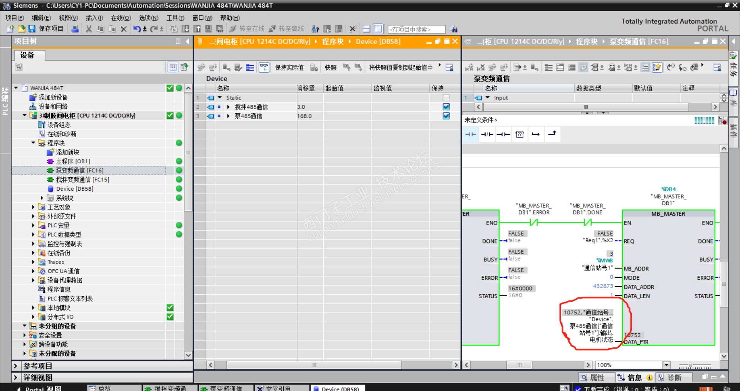
Task: Create a new project via toolbar icon
Action: pyautogui.click(x=10, y=29)
